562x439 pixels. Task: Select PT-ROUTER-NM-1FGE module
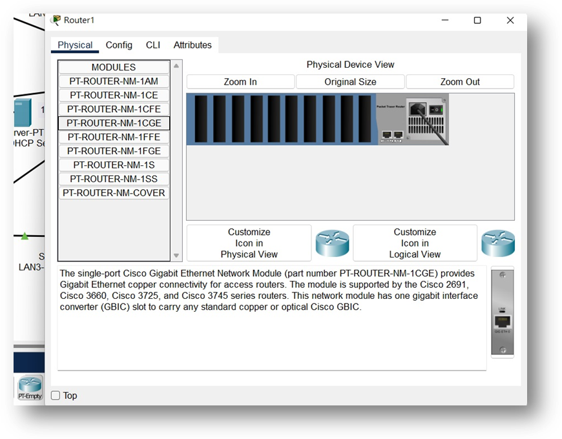coord(114,151)
